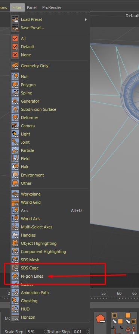Open the Panel menu

(x=31, y=7)
